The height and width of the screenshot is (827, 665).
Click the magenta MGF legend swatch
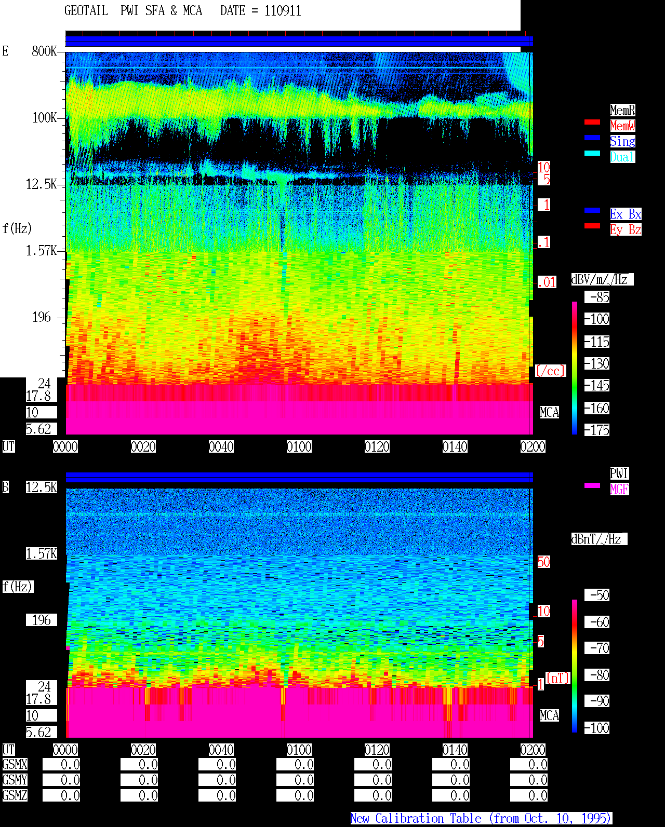click(592, 485)
